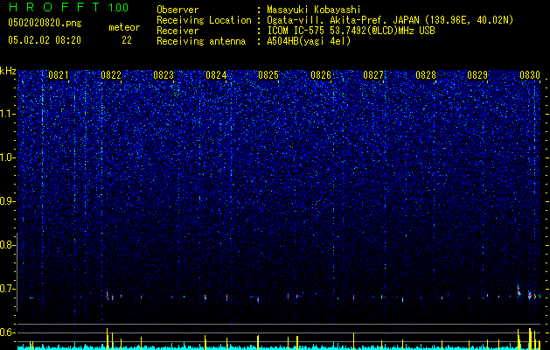Click the A504HB(yagi 4el) antenna text
This screenshot has width=550, height=350.
(x=309, y=41)
